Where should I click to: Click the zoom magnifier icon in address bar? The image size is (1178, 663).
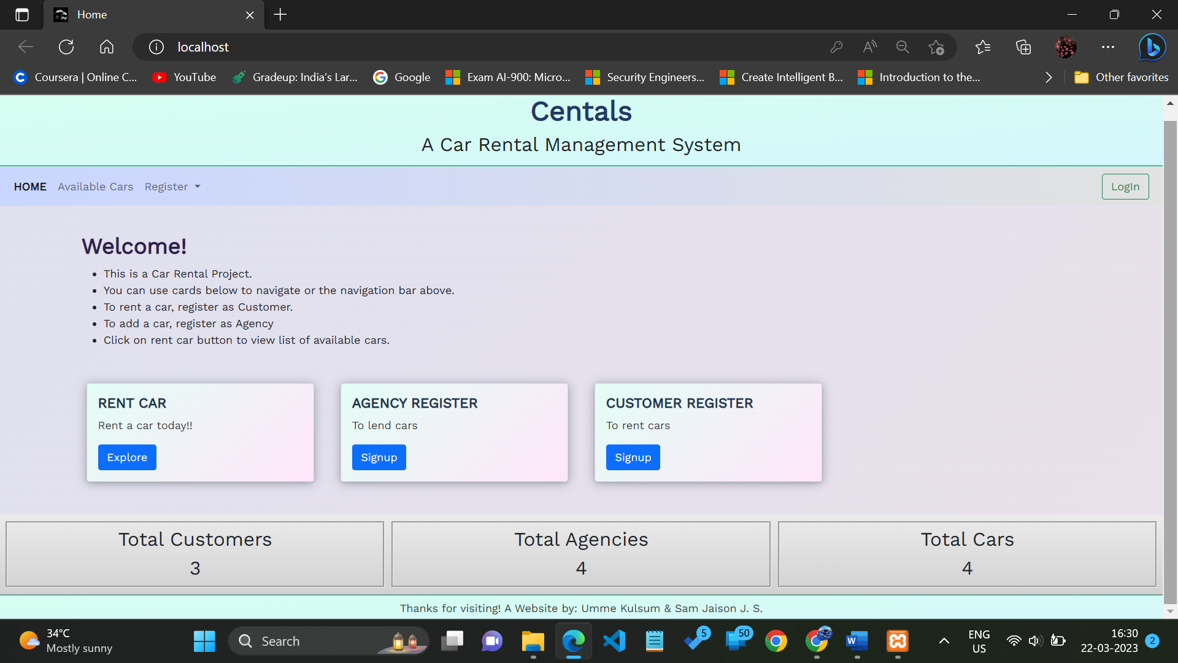pos(903,47)
